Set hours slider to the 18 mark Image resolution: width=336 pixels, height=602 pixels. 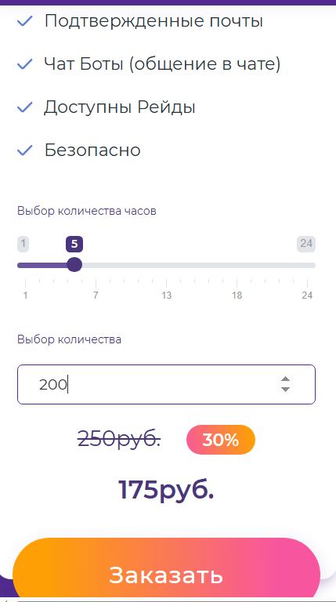click(237, 265)
